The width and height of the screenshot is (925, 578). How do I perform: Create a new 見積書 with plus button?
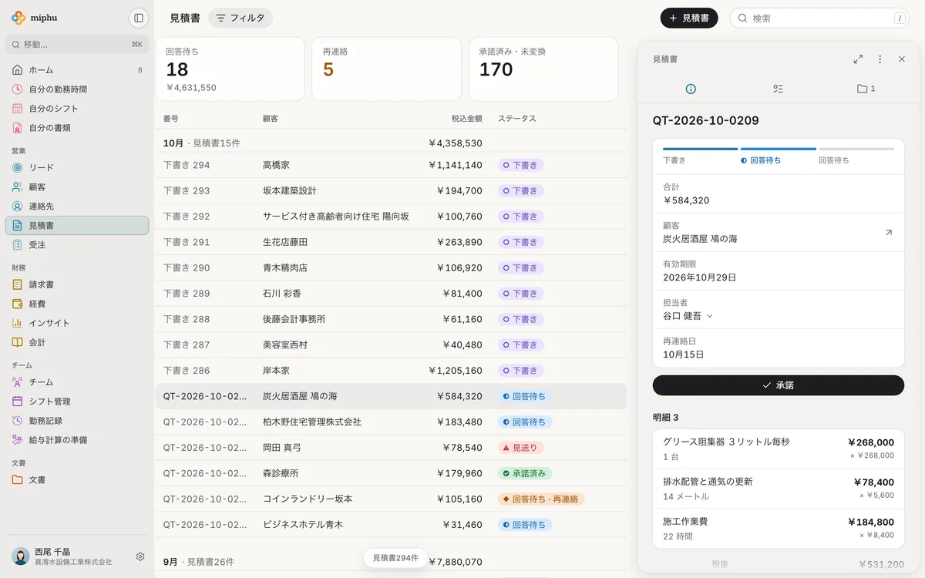click(x=689, y=18)
